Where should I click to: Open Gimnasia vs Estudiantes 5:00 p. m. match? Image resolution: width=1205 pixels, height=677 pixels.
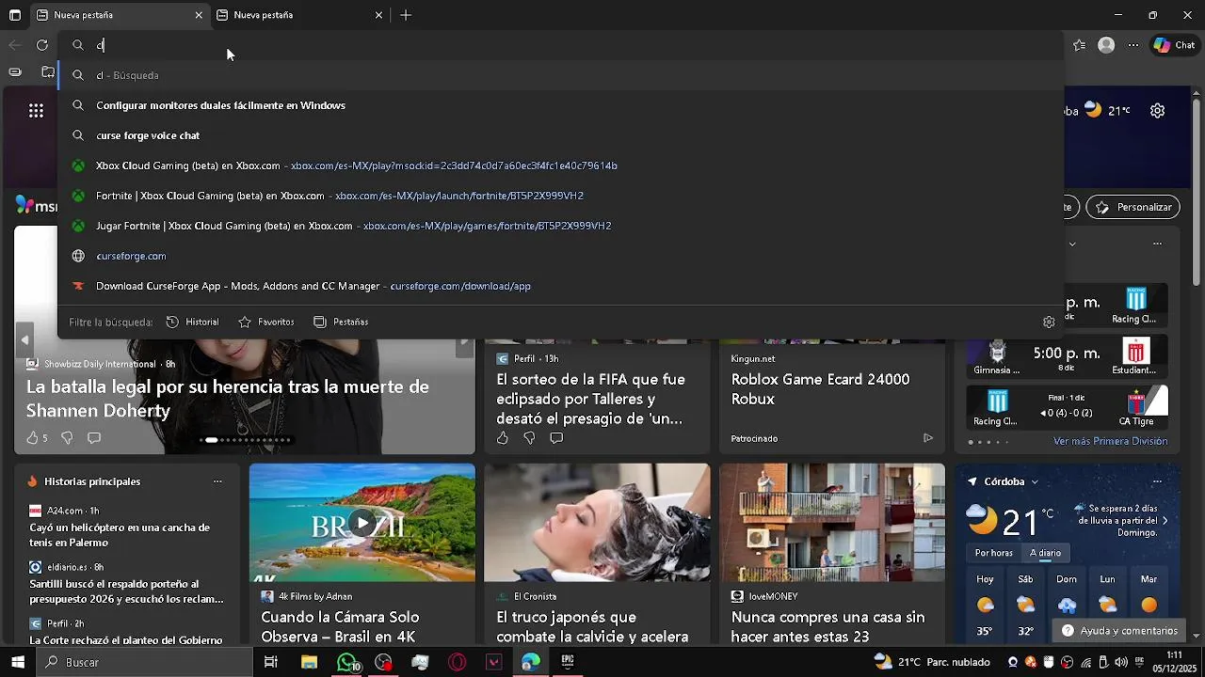[1068, 358]
